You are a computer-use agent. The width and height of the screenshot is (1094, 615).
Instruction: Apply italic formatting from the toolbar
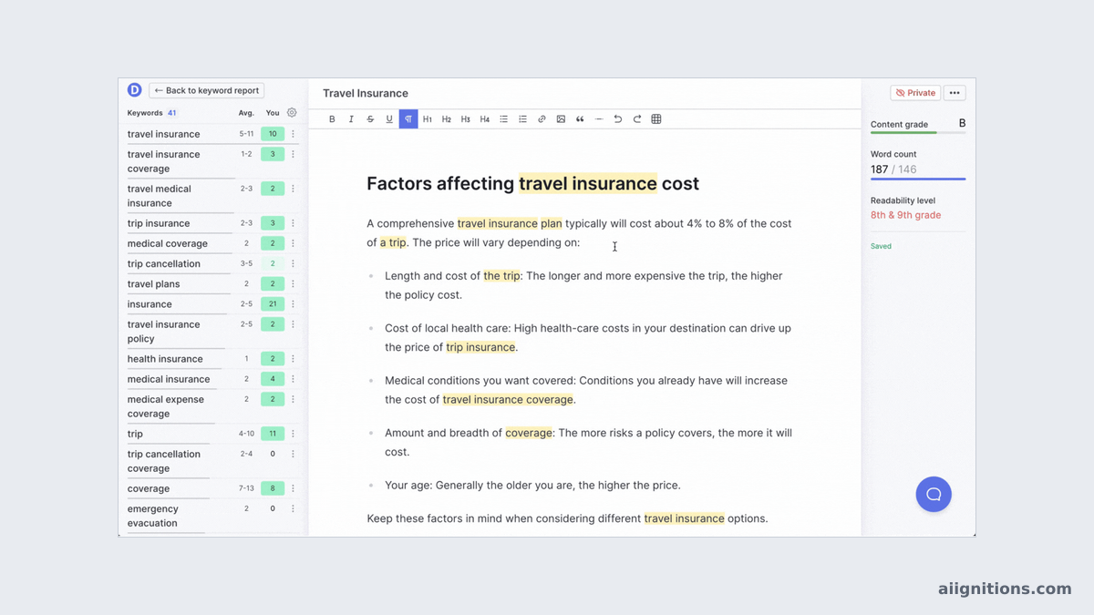(351, 119)
